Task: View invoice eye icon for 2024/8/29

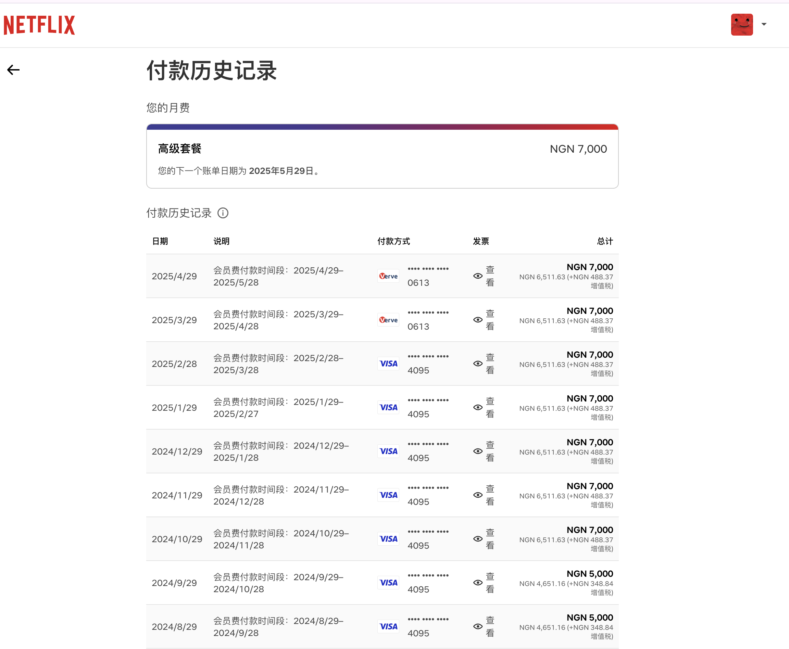Action: click(x=477, y=626)
